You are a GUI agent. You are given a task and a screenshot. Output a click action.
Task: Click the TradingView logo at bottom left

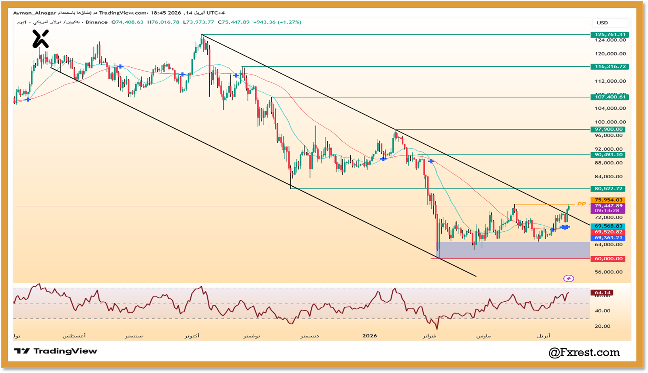click(x=55, y=351)
